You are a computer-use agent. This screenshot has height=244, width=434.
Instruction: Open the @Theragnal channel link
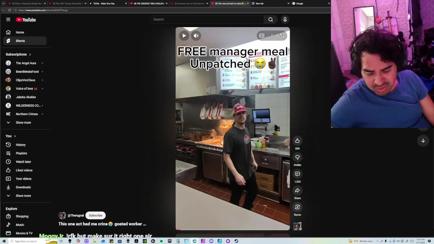(76, 216)
